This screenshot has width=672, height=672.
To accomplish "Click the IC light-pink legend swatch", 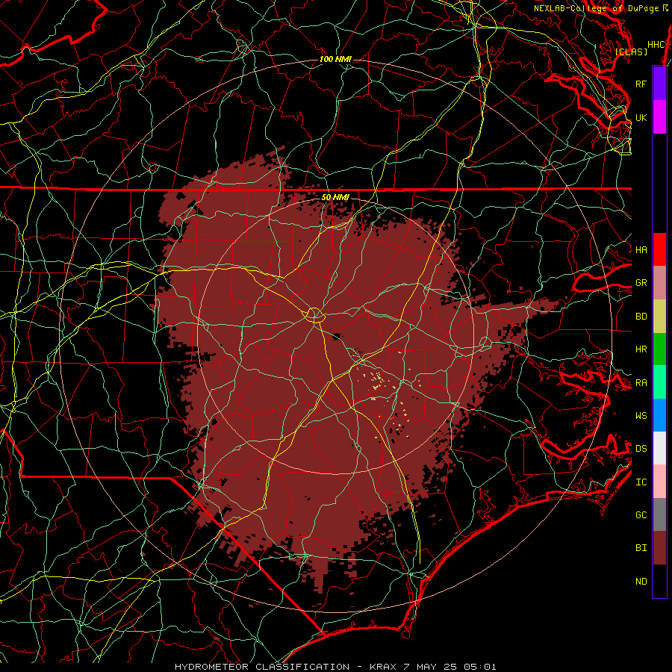I will (x=659, y=482).
